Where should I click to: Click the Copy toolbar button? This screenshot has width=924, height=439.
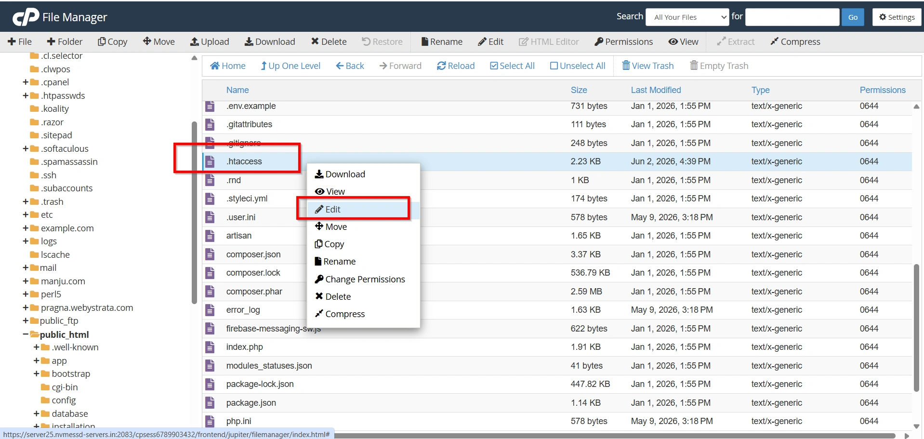click(x=113, y=42)
